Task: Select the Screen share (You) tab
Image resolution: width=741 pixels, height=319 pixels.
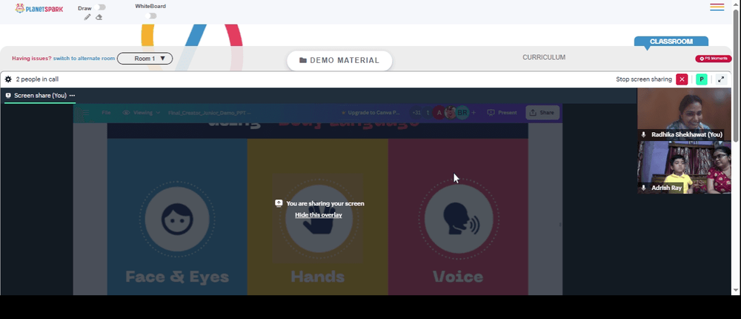Action: pyautogui.click(x=40, y=96)
